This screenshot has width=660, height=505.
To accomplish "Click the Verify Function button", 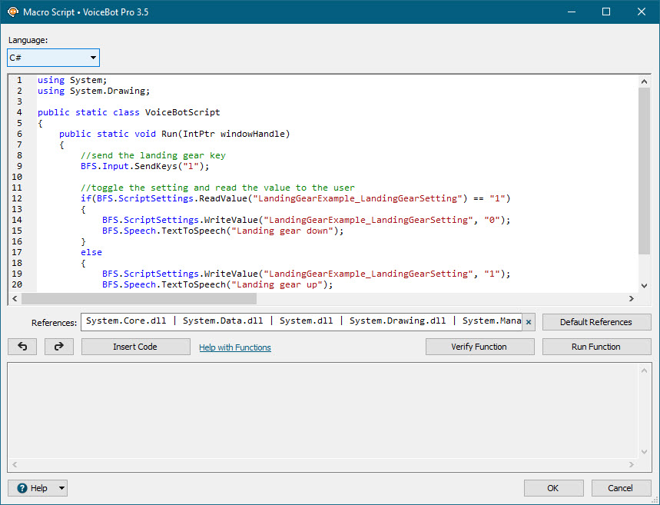I will coord(480,347).
